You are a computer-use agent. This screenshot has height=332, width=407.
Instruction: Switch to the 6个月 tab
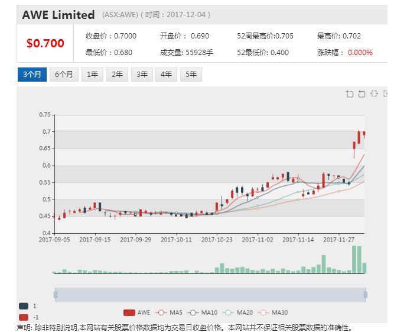click(x=64, y=75)
